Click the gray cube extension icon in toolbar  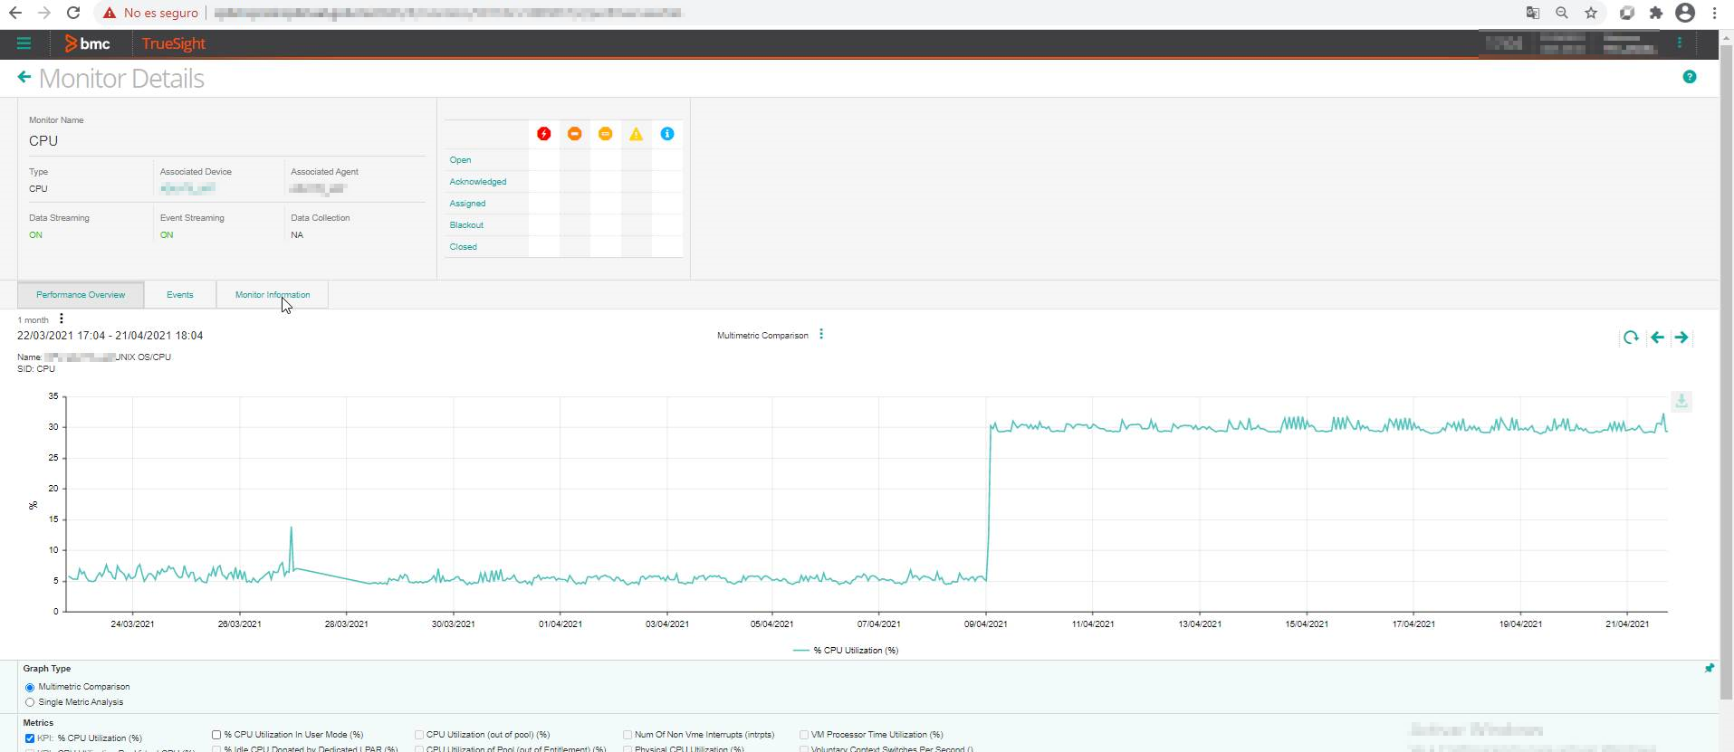pos(1627,13)
